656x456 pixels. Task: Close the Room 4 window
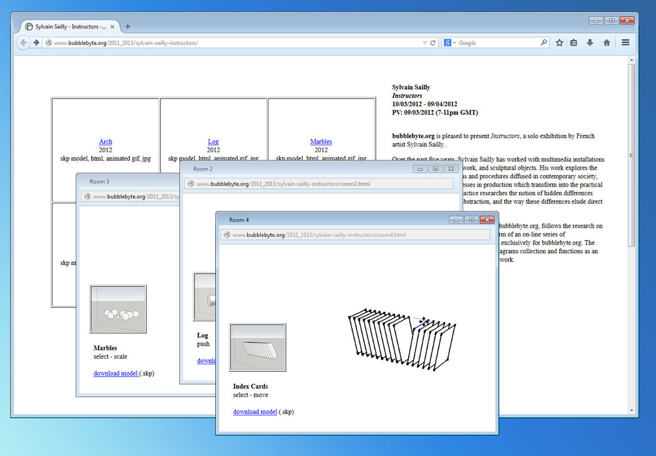tap(487, 220)
